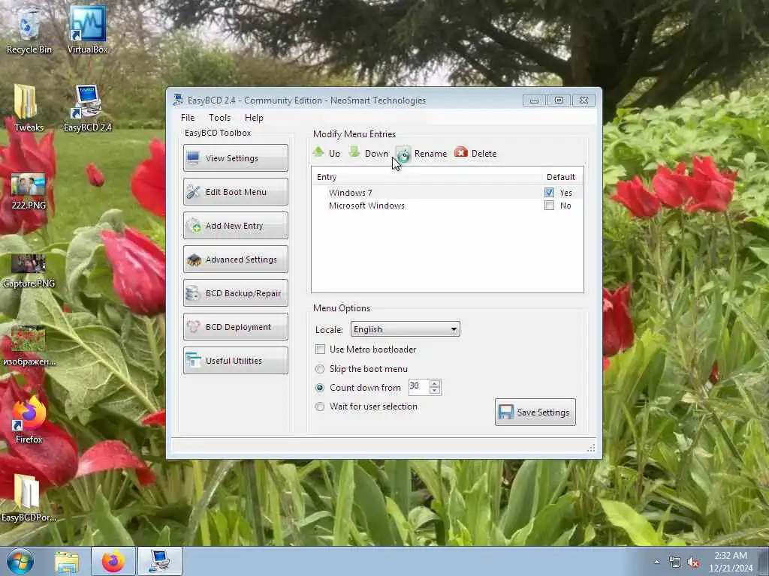Screen dimensions: 769x576
Task: Click the countdown seconds field
Action: [x=418, y=387]
